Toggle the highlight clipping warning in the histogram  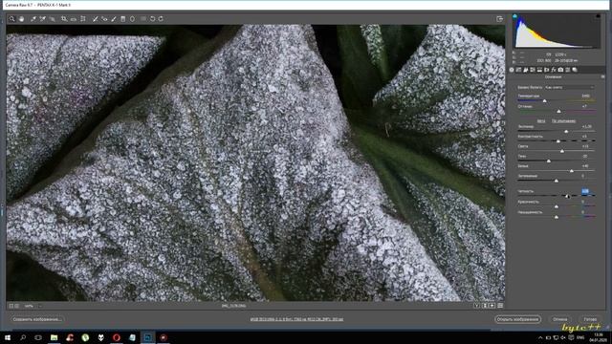(x=598, y=16)
